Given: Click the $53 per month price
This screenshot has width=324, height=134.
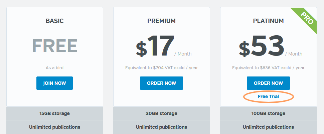Looking at the screenshot, I should tap(270, 46).
